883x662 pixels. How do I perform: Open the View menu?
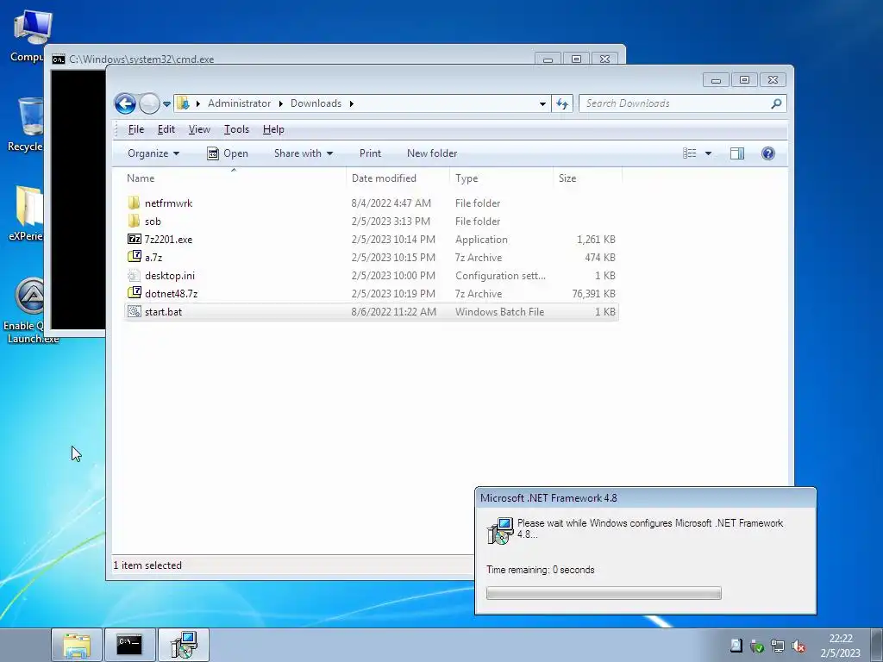coord(199,129)
